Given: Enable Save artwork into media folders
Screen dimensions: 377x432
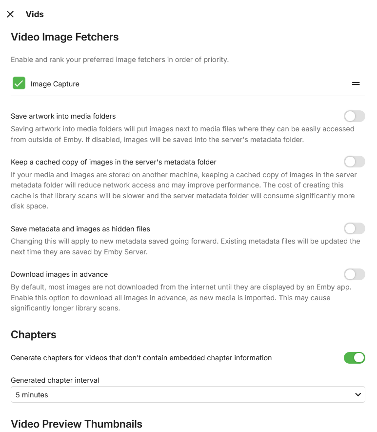Looking at the screenshot, I should 354,116.
